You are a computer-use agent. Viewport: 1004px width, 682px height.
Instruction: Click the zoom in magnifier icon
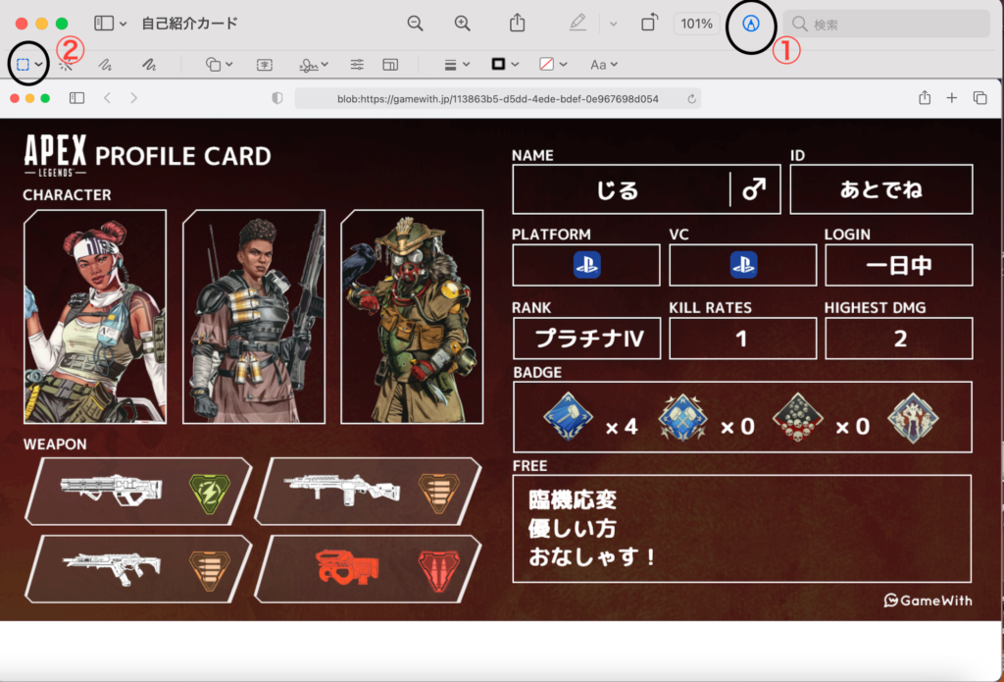[x=462, y=24]
